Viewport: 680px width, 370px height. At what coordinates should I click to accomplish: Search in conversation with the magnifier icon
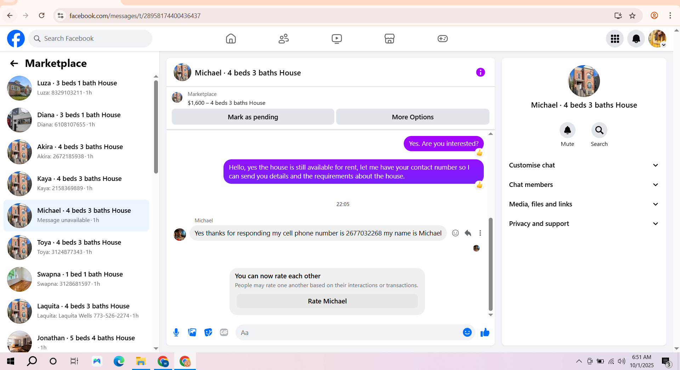tap(599, 130)
